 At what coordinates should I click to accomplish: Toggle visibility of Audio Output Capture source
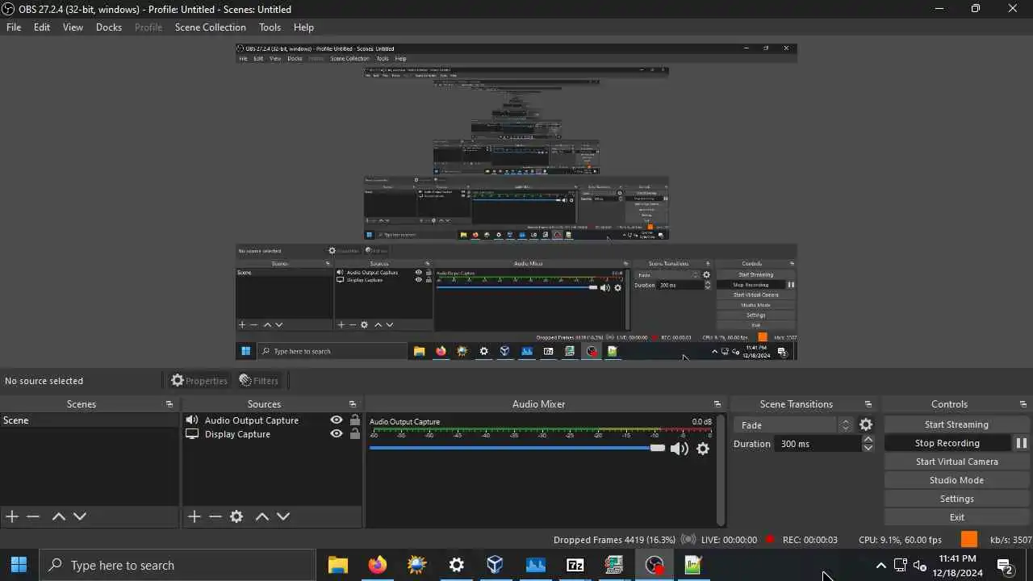pyautogui.click(x=337, y=420)
